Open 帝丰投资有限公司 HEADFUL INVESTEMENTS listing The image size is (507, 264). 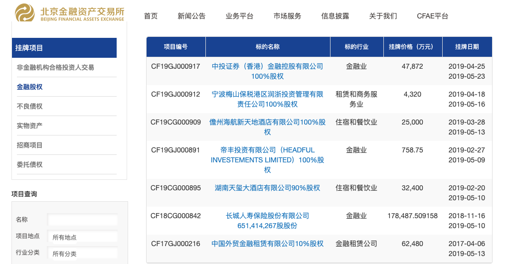coord(267,160)
